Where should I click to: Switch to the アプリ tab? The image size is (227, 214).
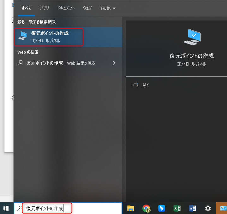tap(44, 8)
